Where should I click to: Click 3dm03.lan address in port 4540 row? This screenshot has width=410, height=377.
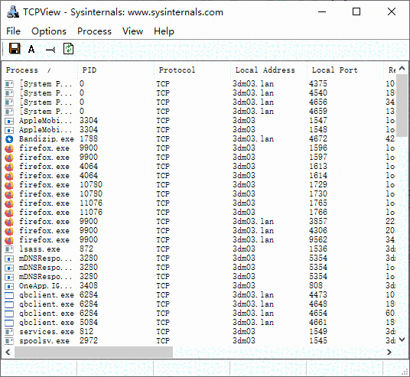point(253,93)
